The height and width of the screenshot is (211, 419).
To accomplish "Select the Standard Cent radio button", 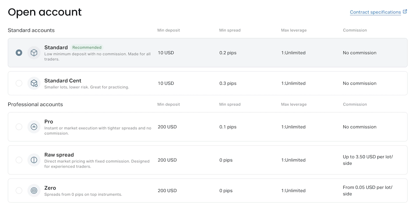I will click(x=19, y=83).
